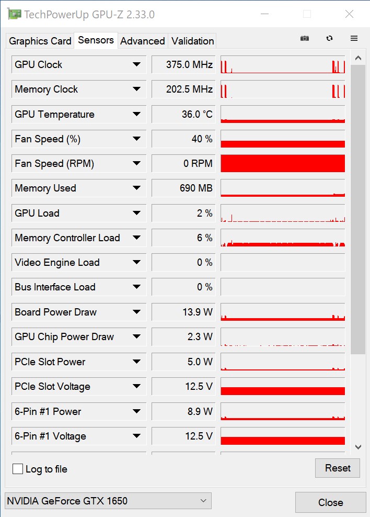The image size is (370, 517).
Task: Click the GPU-Z app icon in title bar
Action: 14,14
